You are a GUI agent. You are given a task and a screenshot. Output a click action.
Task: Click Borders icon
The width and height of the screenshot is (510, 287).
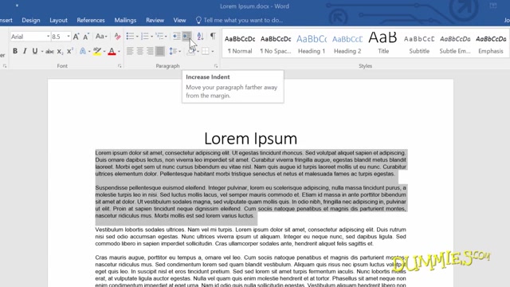[206, 51]
